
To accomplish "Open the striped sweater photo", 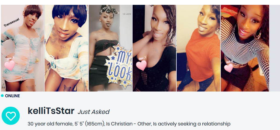I will 245,48.
